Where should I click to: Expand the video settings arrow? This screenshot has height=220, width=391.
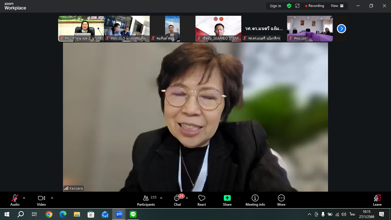click(52, 198)
